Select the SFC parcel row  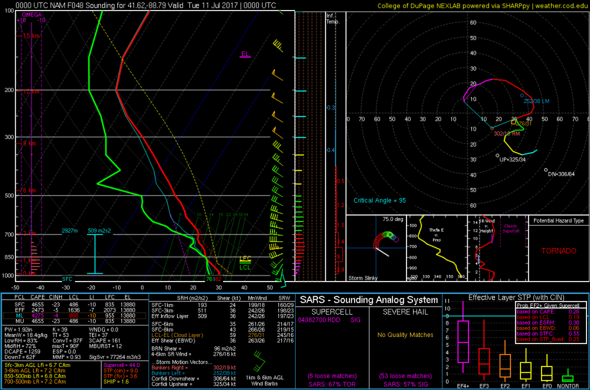[x=74, y=305]
